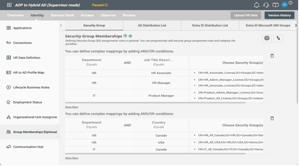
Task: Delete the Department and Job Title mapping
Action: tap(272, 56)
